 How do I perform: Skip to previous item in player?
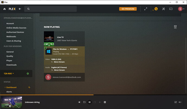79,102
